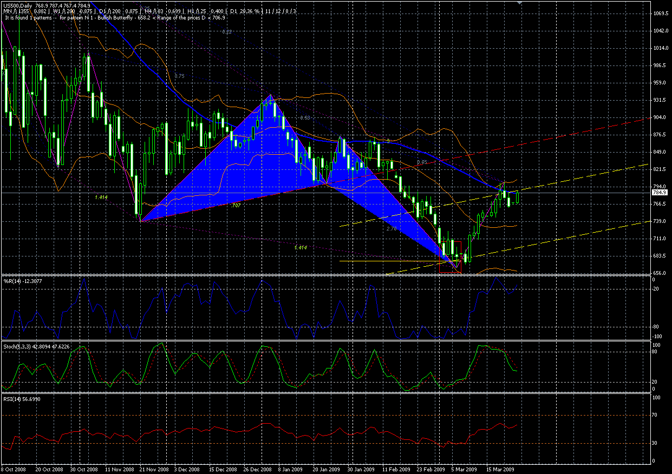Click the 656.0 level on price scale
This screenshot has width=672, height=474.
660,273
